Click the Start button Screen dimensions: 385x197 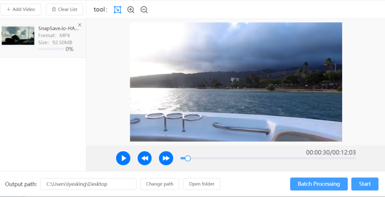coord(365,184)
